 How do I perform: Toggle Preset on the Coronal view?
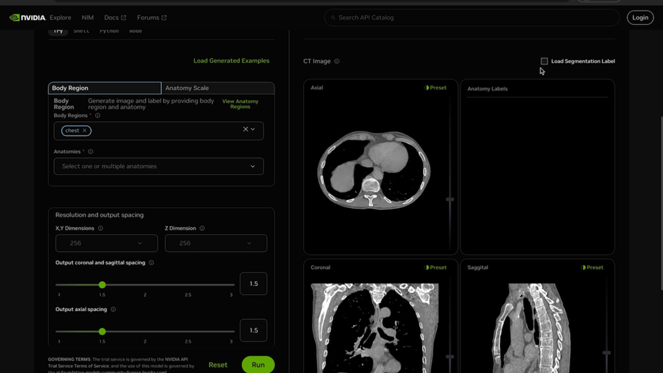[x=436, y=267]
